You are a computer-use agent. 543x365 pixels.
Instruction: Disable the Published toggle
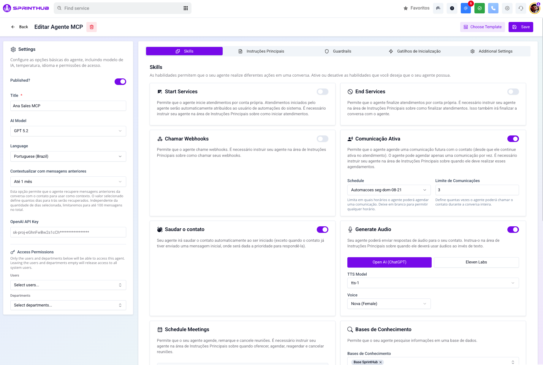[x=120, y=82]
